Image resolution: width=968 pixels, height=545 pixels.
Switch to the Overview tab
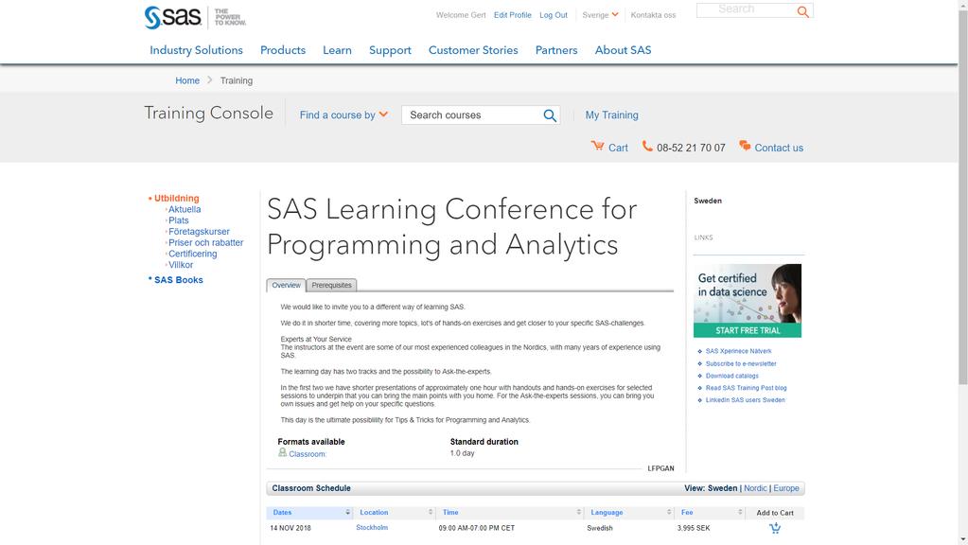[287, 285]
